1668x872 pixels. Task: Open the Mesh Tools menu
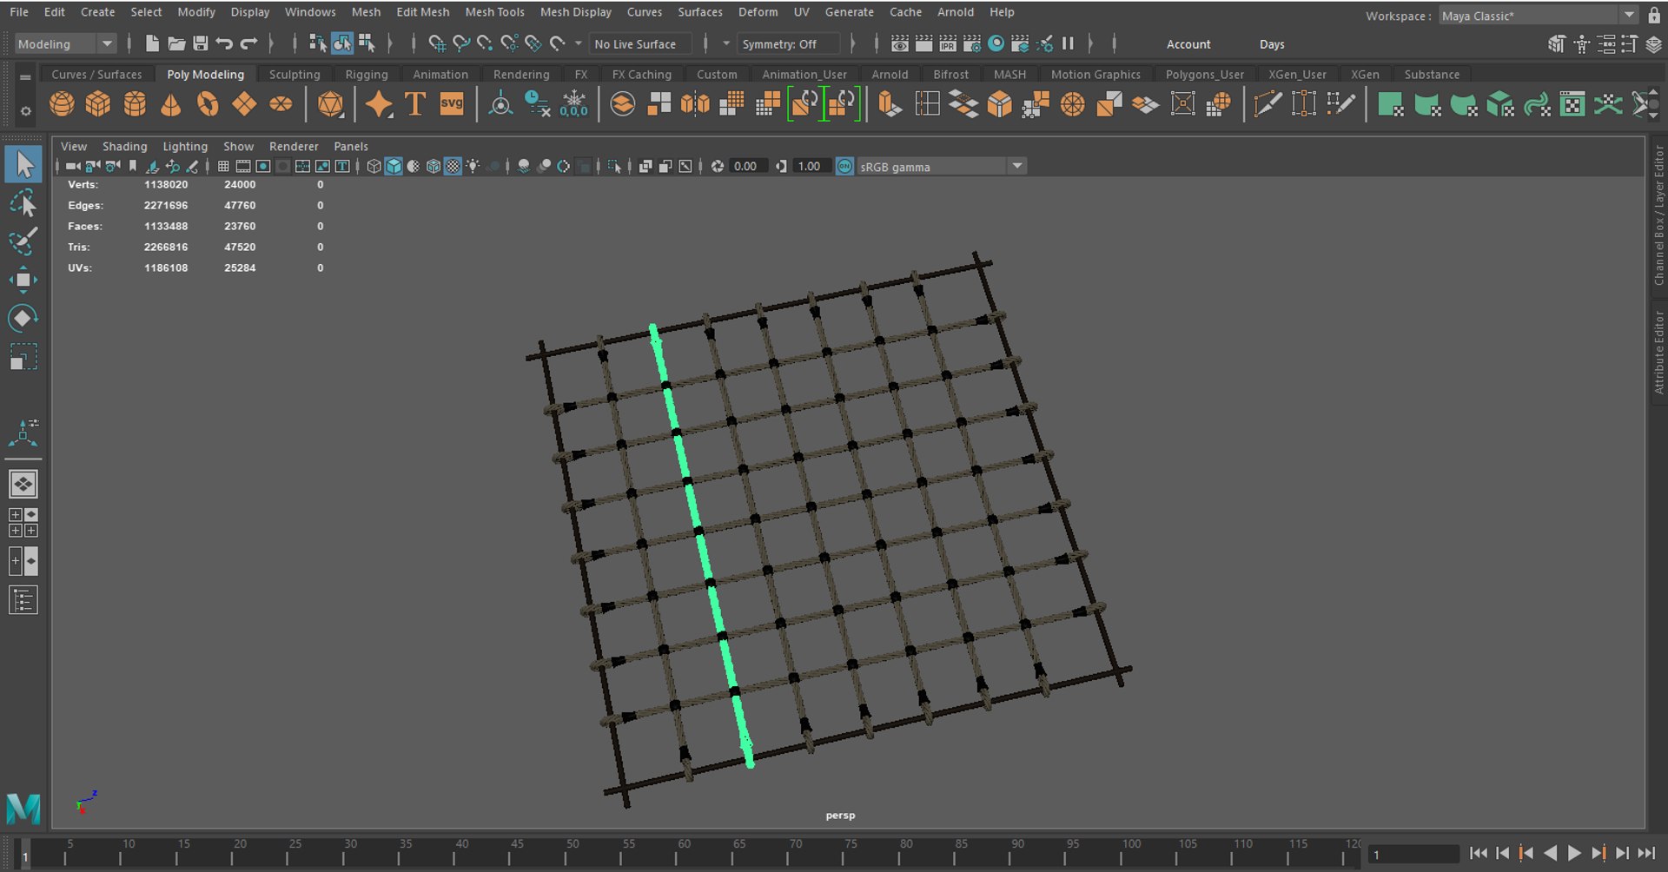[x=494, y=12]
